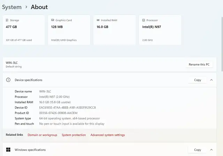Copy the Windows specifications
This screenshot has height=156, width=223.
198,150
